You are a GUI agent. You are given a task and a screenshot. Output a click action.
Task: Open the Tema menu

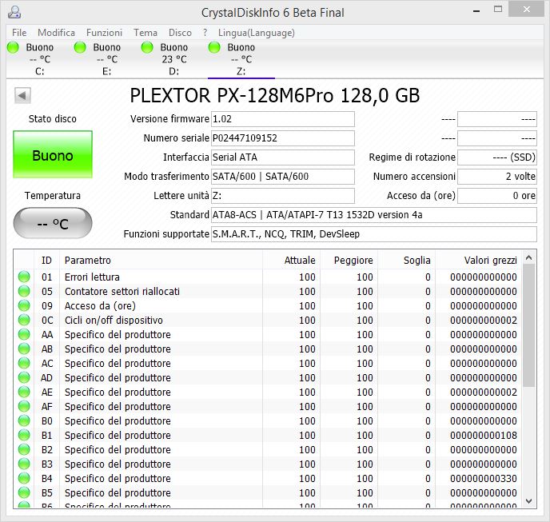145,33
